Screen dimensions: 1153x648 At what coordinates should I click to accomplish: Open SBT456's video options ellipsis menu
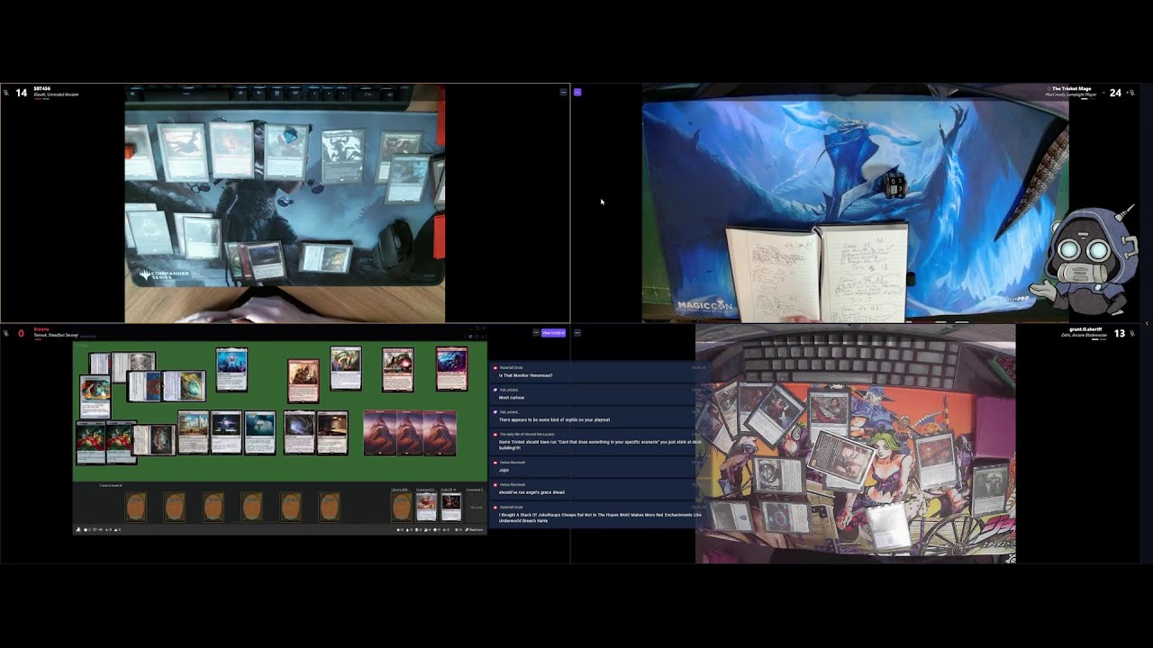click(x=564, y=92)
